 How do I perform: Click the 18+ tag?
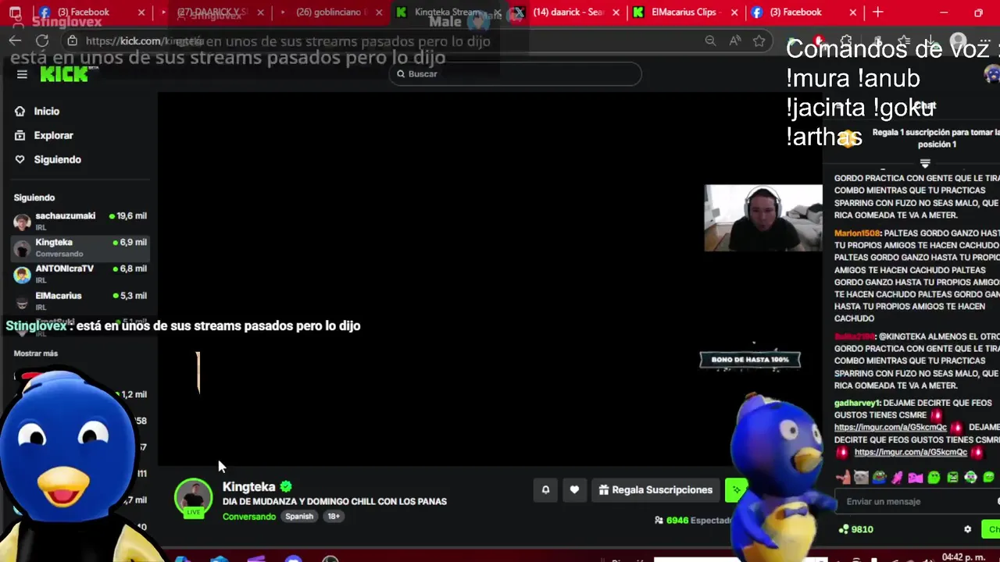click(x=334, y=517)
